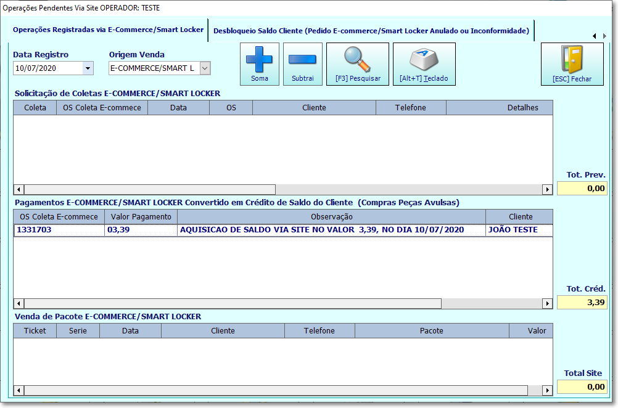
Task: Click the Valor Pagamento column header
Action: click(141, 216)
